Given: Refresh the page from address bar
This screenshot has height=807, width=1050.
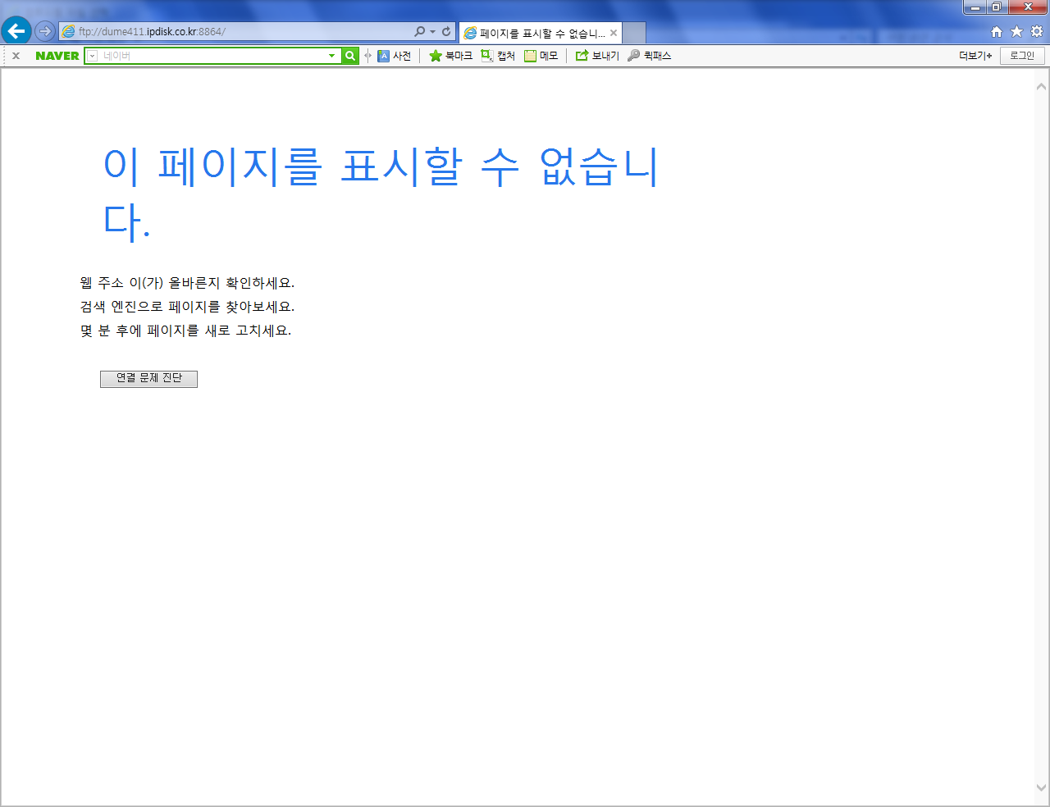Looking at the screenshot, I should (446, 31).
